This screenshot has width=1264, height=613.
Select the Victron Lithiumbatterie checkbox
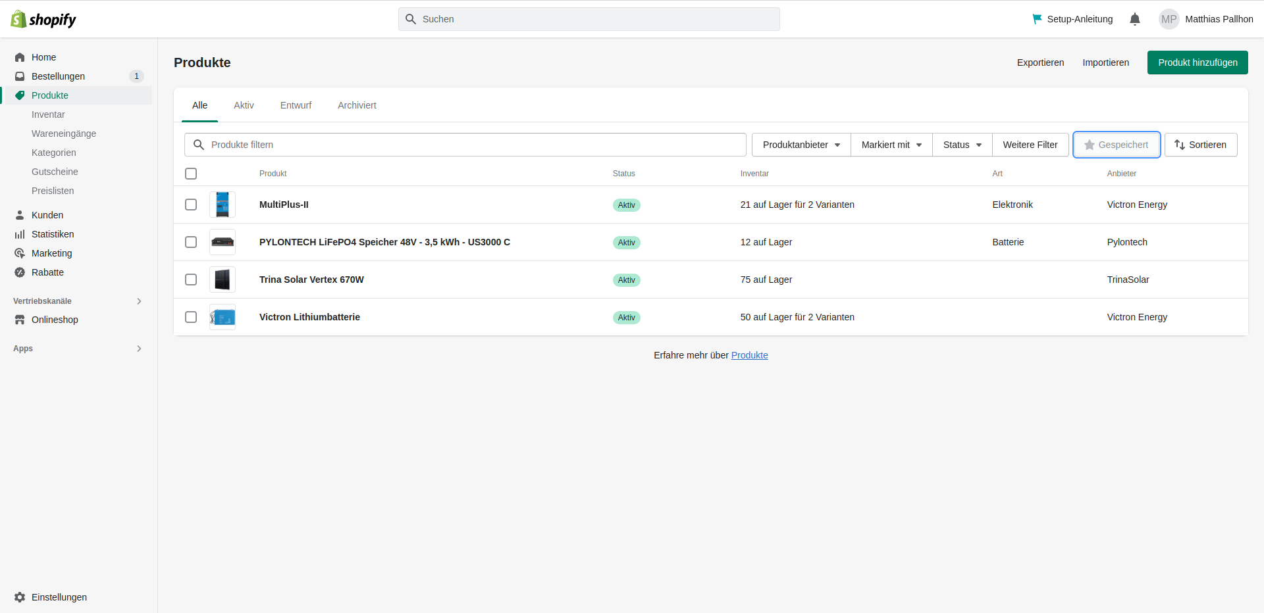(x=191, y=317)
